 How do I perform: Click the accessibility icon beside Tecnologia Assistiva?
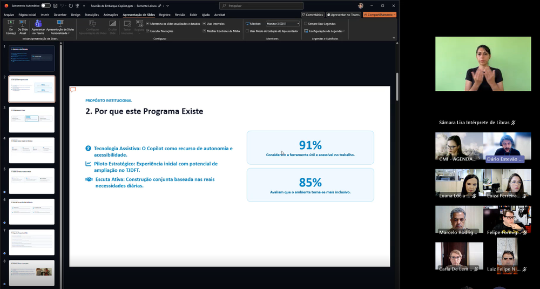[x=88, y=149]
